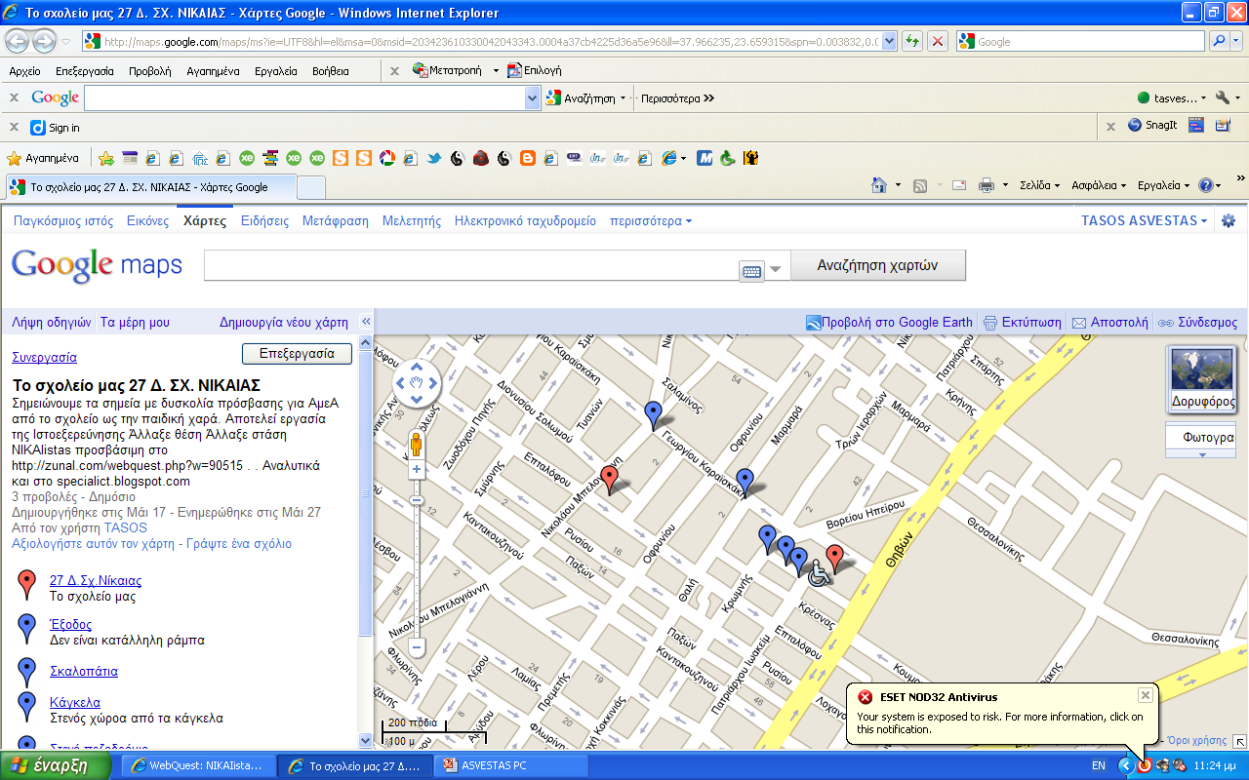Image resolution: width=1249 pixels, height=780 pixels.
Task: Switch to Ειδήσεις in Google navigation
Action: pyautogui.click(x=265, y=221)
